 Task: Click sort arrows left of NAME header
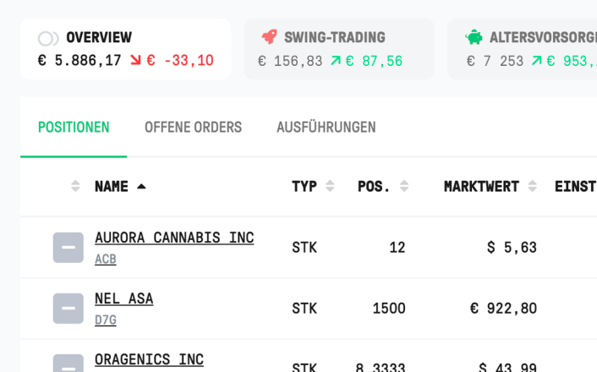(x=75, y=186)
